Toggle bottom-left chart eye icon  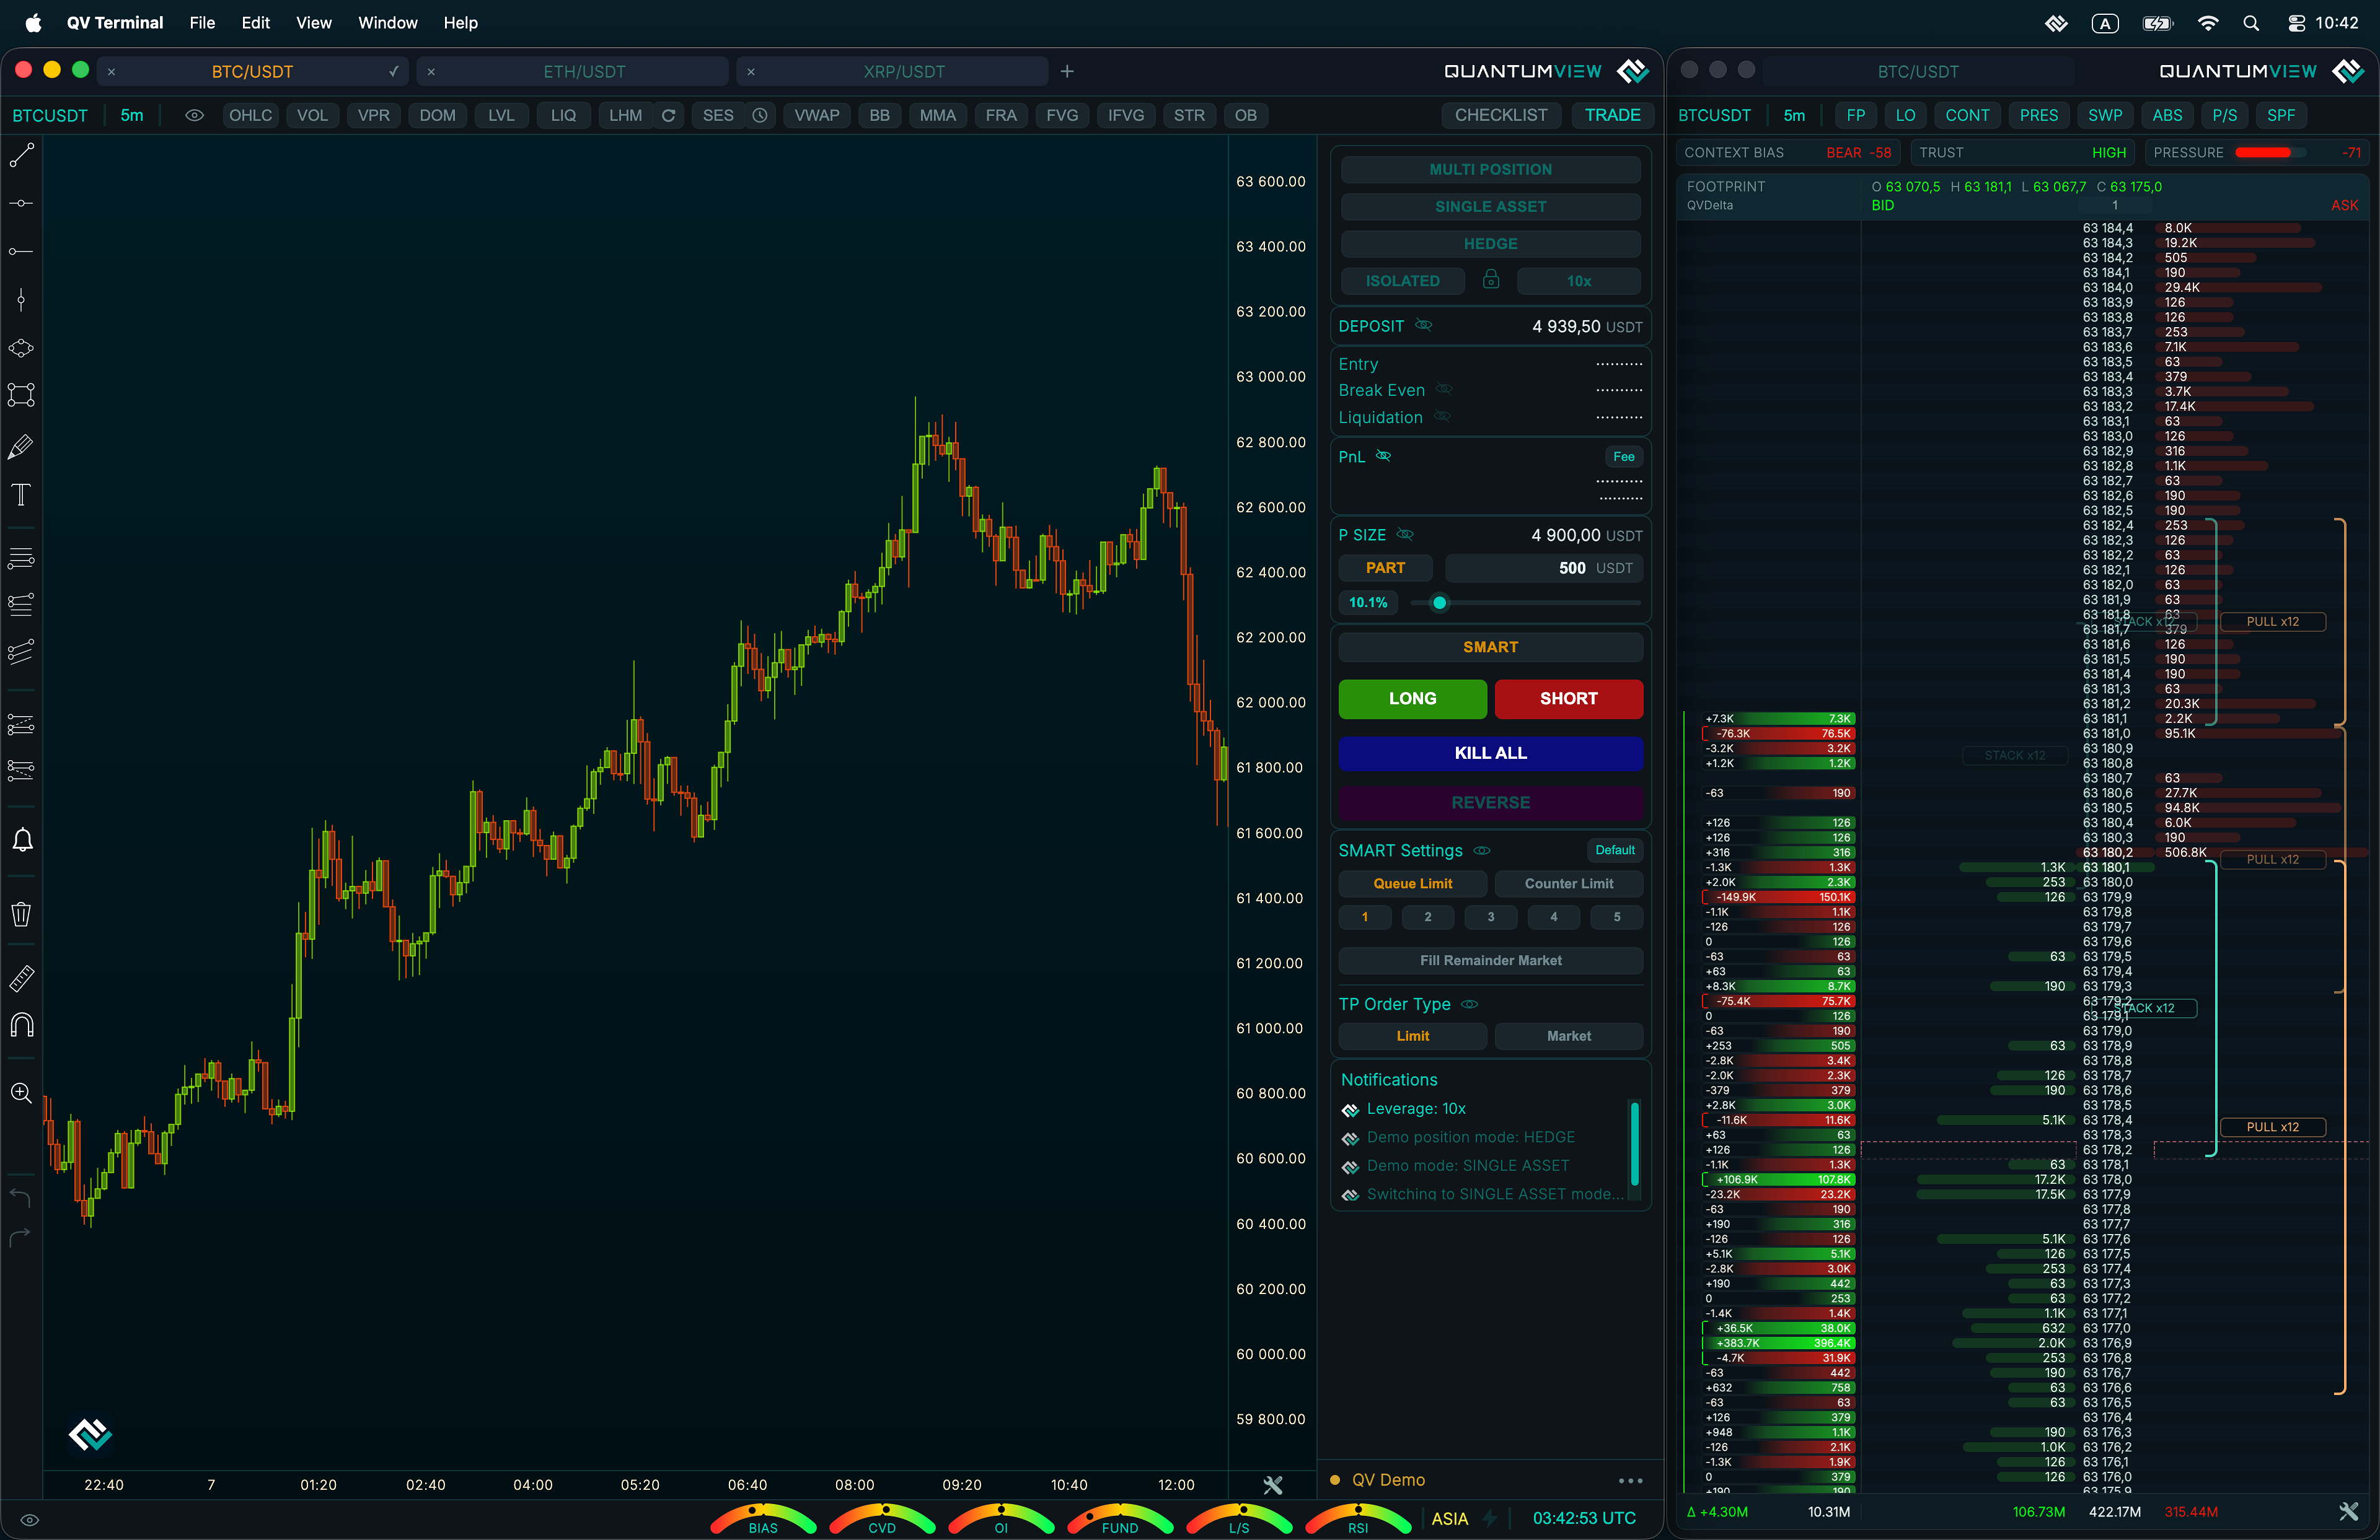30,1520
